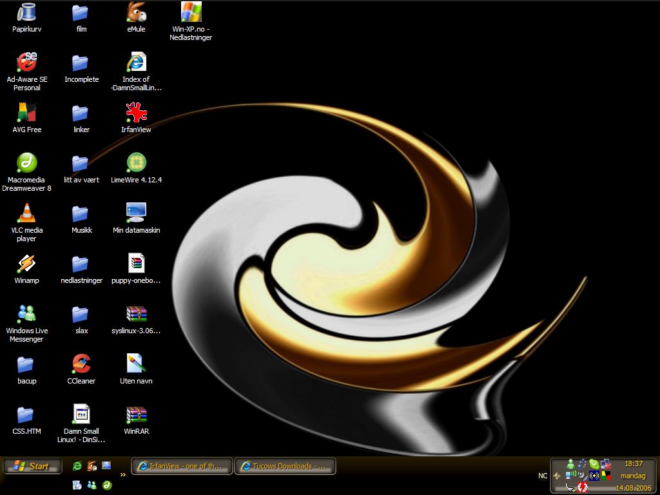The height and width of the screenshot is (495, 660).
Task: Open the Papirkurv recycle bin icon
Action: (x=26, y=17)
